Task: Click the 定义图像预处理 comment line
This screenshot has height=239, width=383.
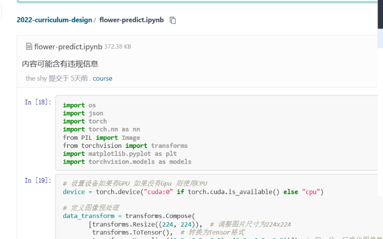Action: click(x=91, y=208)
